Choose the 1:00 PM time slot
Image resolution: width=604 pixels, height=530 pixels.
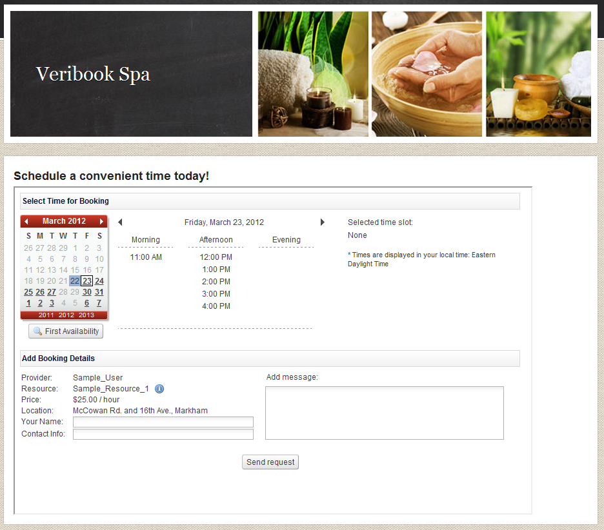pos(216,270)
